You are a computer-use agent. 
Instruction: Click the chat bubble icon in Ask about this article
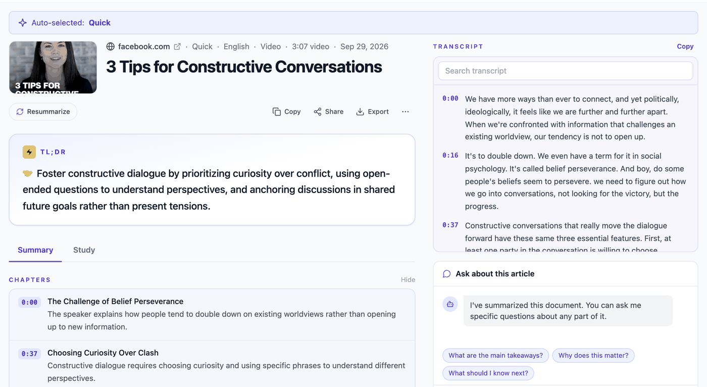point(446,274)
